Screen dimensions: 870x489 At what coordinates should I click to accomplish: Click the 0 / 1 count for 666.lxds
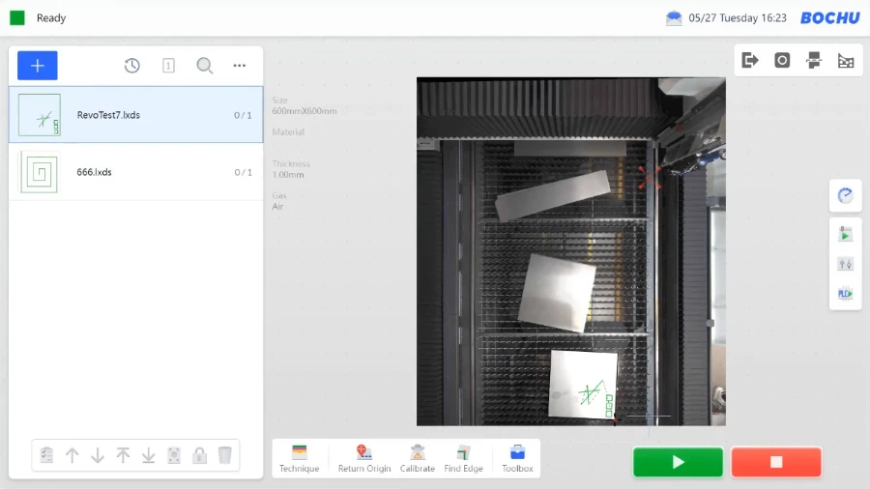click(x=243, y=172)
